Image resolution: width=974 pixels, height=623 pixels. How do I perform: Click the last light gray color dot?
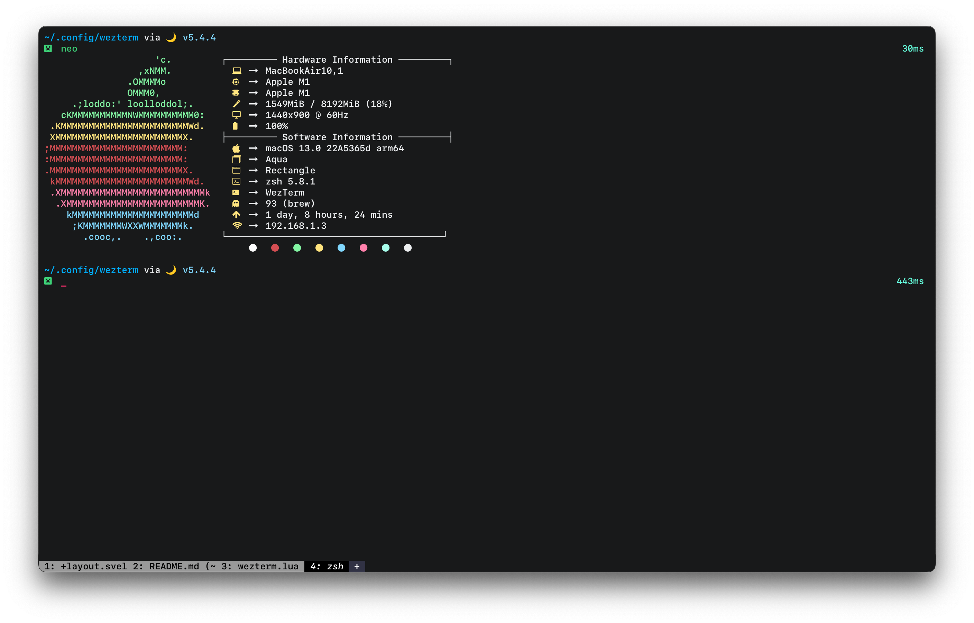pyautogui.click(x=408, y=248)
